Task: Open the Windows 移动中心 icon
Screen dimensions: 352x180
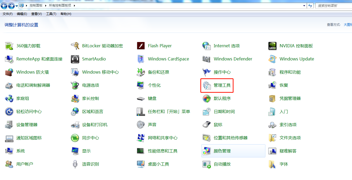Action: tap(75, 72)
